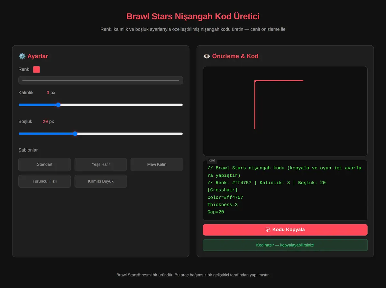Click the Kod label above the code box
Screen dimensions: 386x288
pos(212,160)
